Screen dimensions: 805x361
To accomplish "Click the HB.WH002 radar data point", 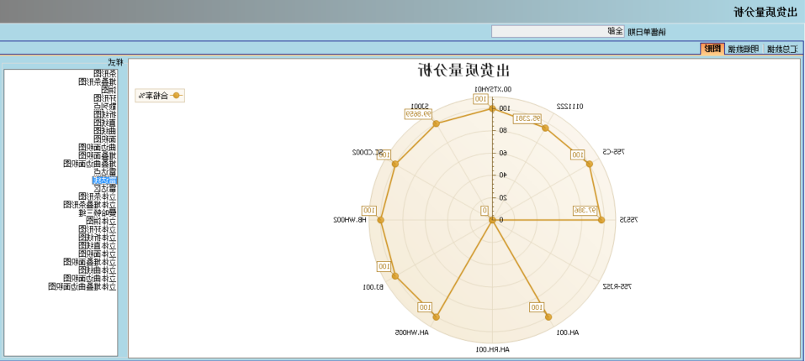I will (381, 220).
